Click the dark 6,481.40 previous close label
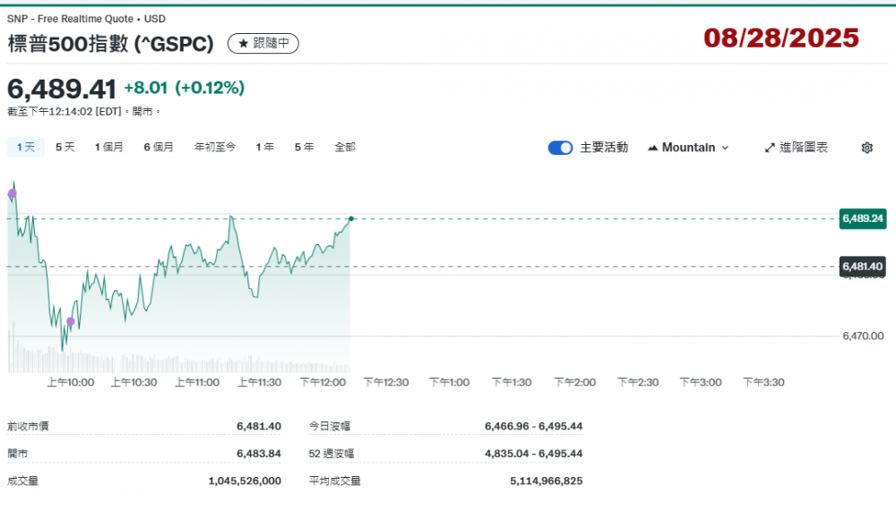Screen dimensions: 896x511 (x=863, y=267)
